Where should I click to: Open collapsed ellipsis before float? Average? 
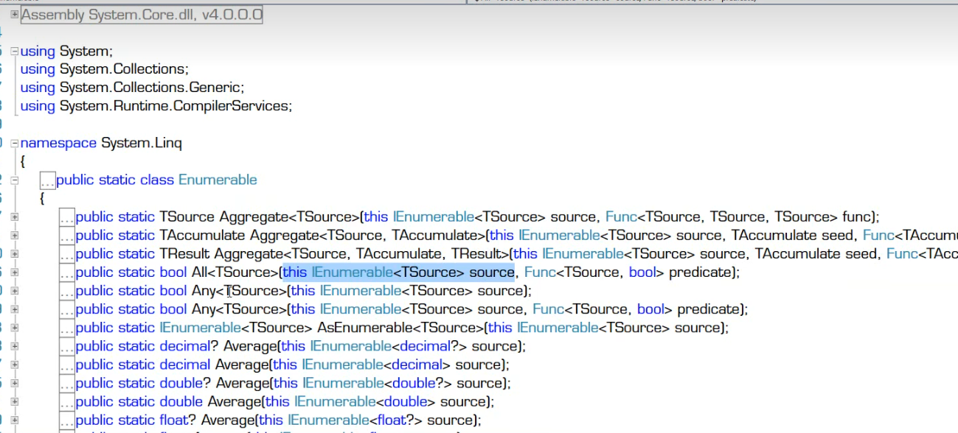pos(67,420)
